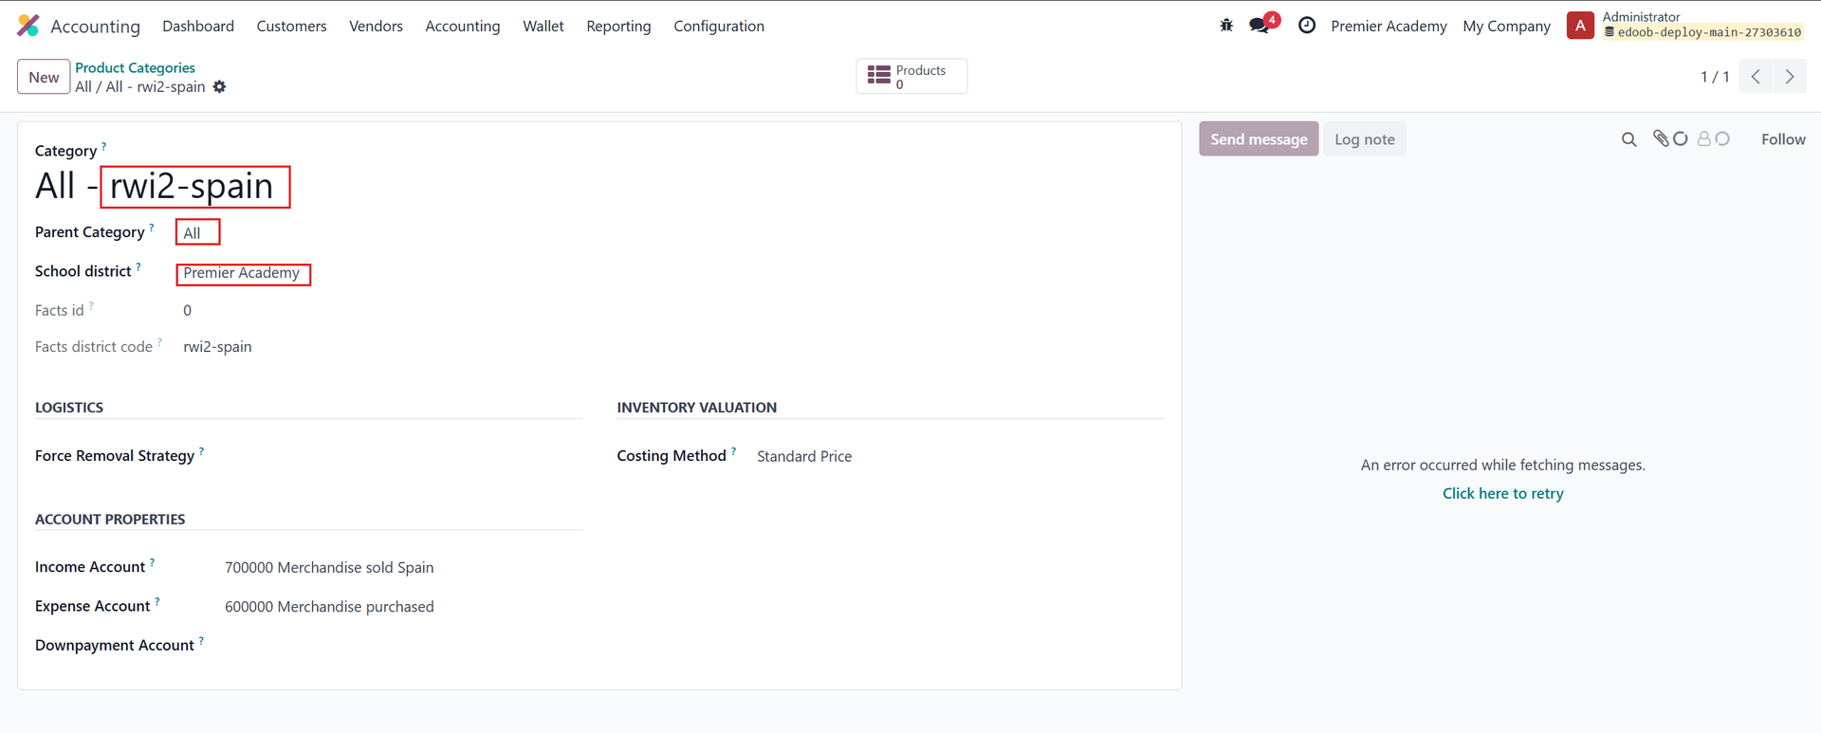This screenshot has height=733, width=1821.
Task: Open the Products smart button
Action: pyautogui.click(x=910, y=77)
